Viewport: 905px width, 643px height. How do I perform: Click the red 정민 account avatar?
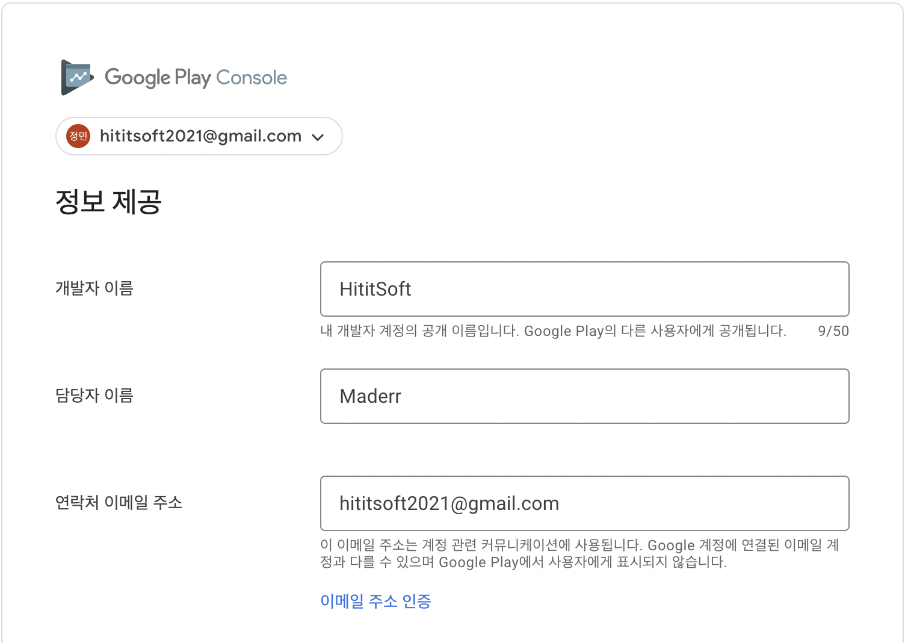(x=78, y=136)
